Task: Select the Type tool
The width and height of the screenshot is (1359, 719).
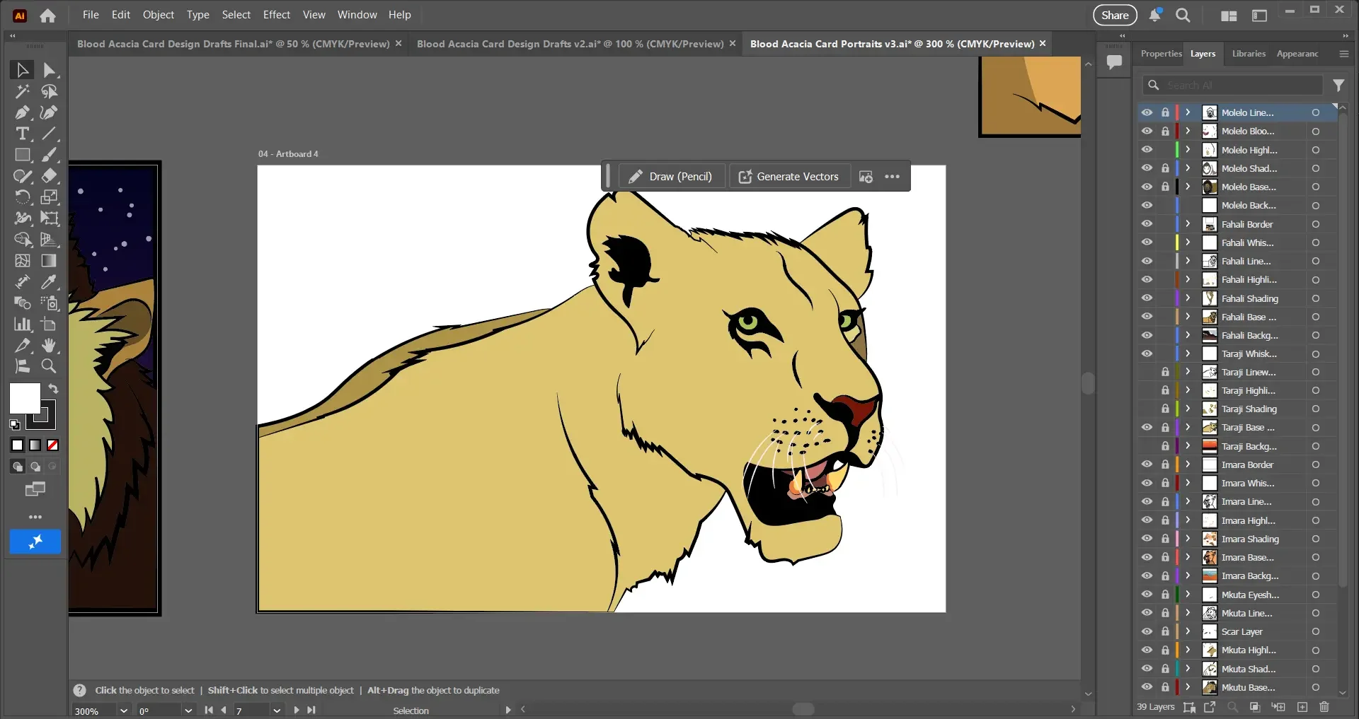Action: coord(22,134)
